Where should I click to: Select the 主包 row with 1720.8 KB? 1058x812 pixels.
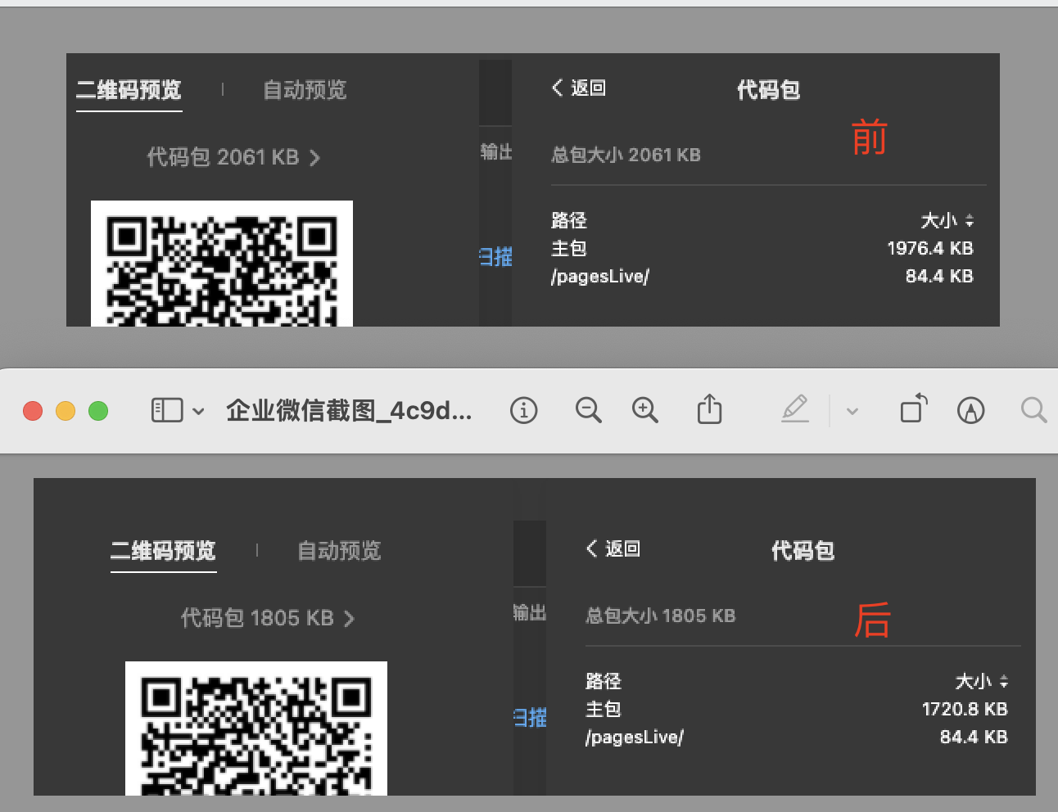tap(797, 709)
